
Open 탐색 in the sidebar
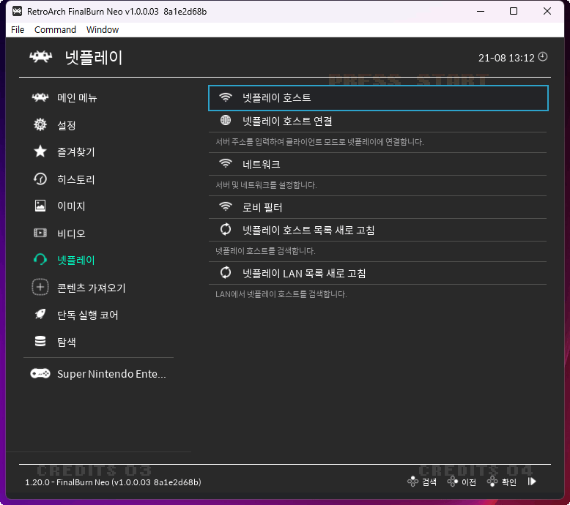[x=67, y=342]
